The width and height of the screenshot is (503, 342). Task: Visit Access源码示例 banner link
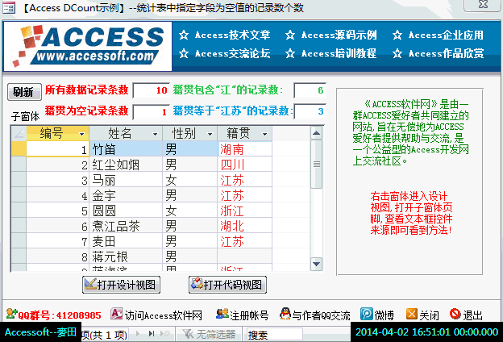click(339, 35)
